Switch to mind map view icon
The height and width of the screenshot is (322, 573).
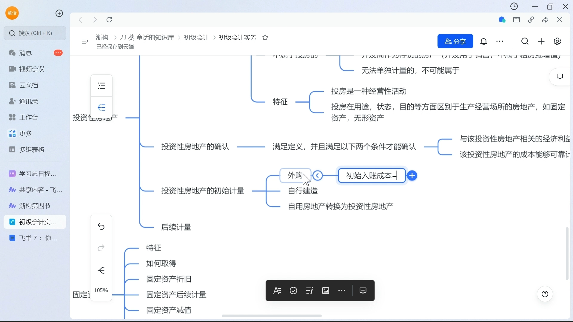coord(102,107)
